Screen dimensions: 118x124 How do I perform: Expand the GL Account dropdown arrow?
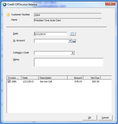coord(70,41)
